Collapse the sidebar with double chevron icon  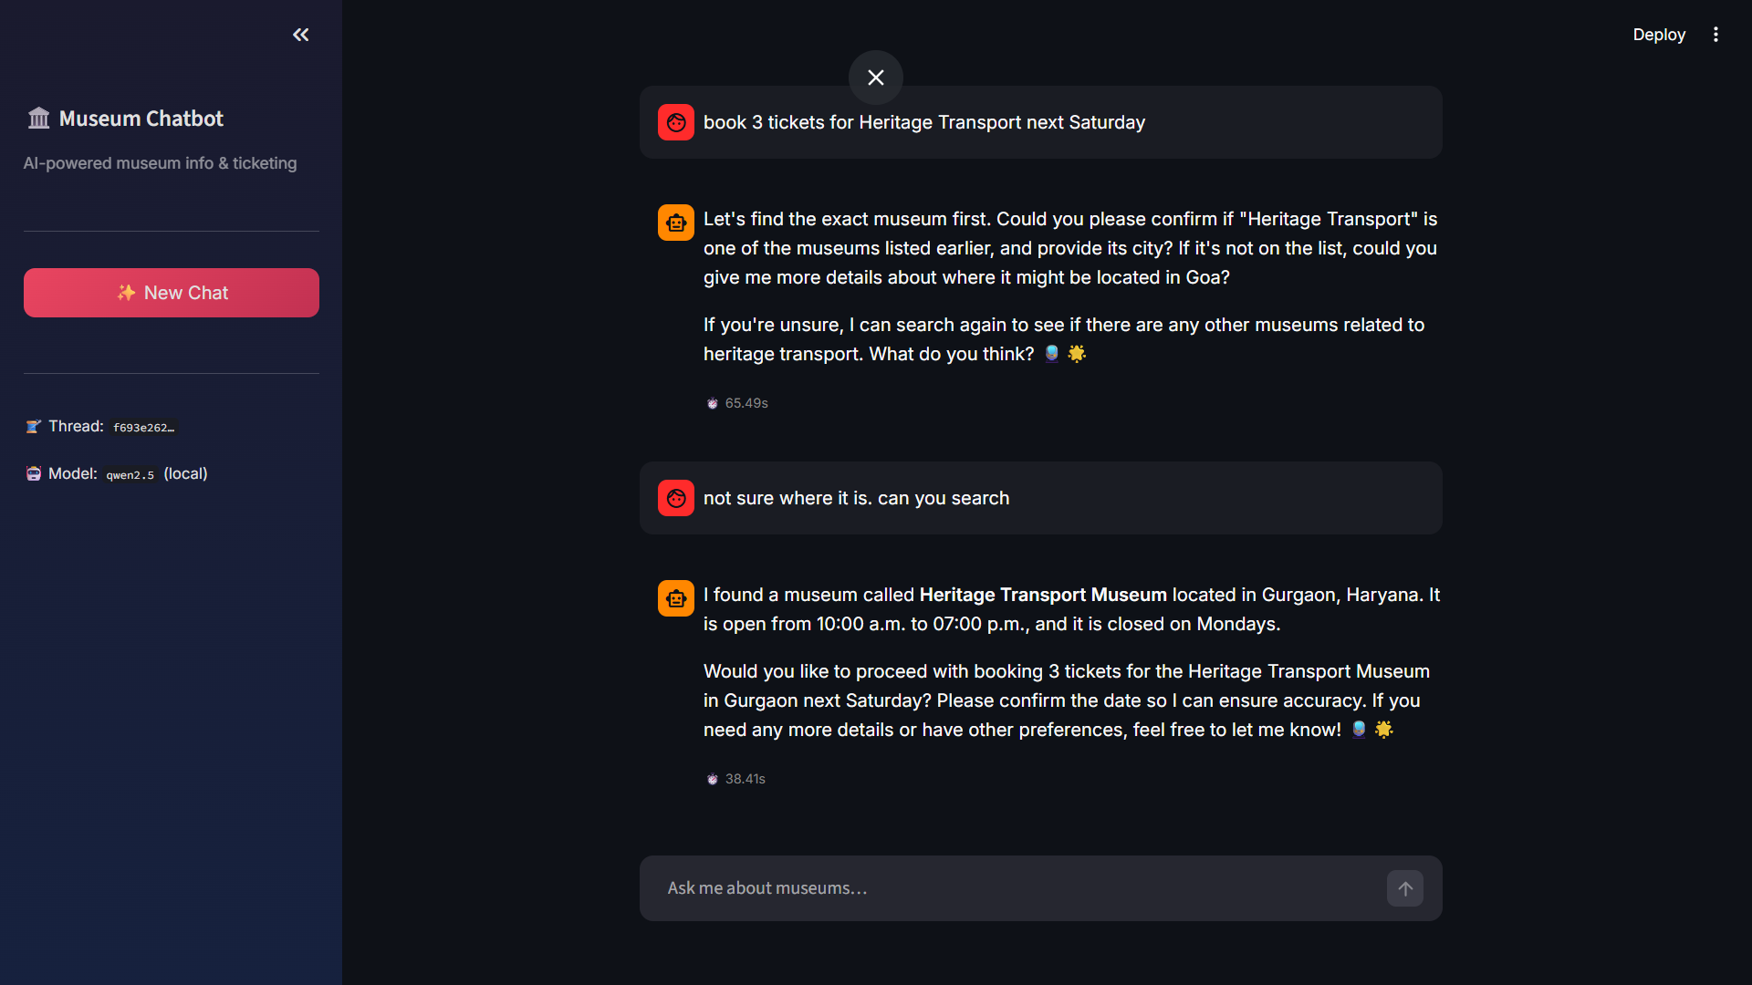(x=300, y=35)
